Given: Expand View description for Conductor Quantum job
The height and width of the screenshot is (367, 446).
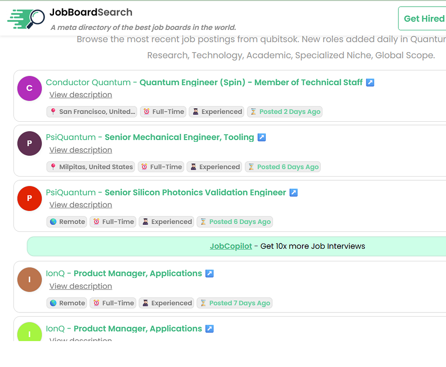Looking at the screenshot, I should pyautogui.click(x=81, y=95).
